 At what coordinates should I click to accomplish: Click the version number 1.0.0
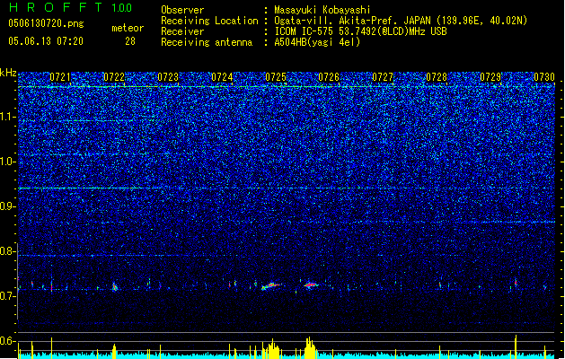[122, 7]
